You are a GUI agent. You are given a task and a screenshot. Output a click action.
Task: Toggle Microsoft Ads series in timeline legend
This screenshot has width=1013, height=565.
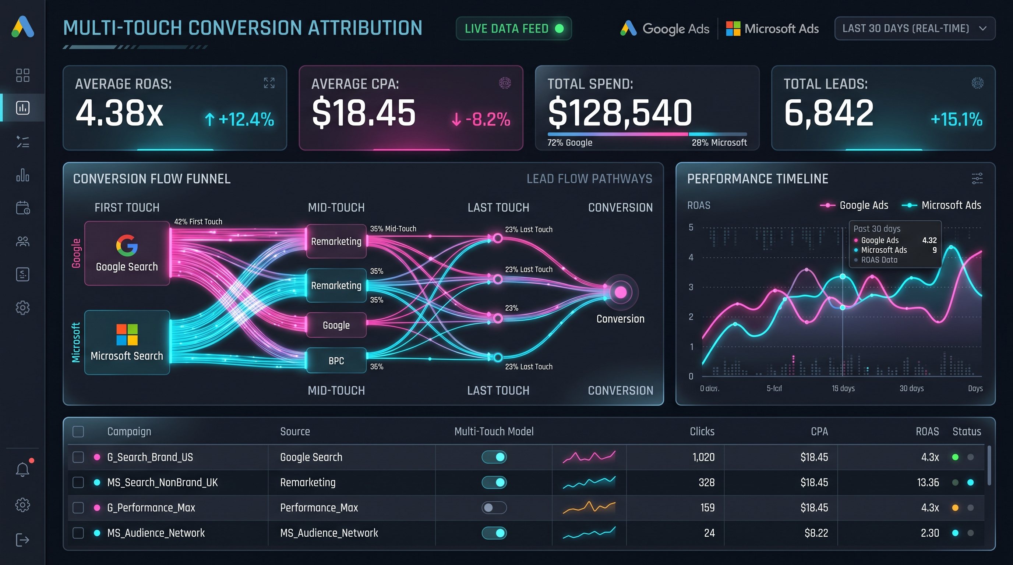(x=941, y=205)
